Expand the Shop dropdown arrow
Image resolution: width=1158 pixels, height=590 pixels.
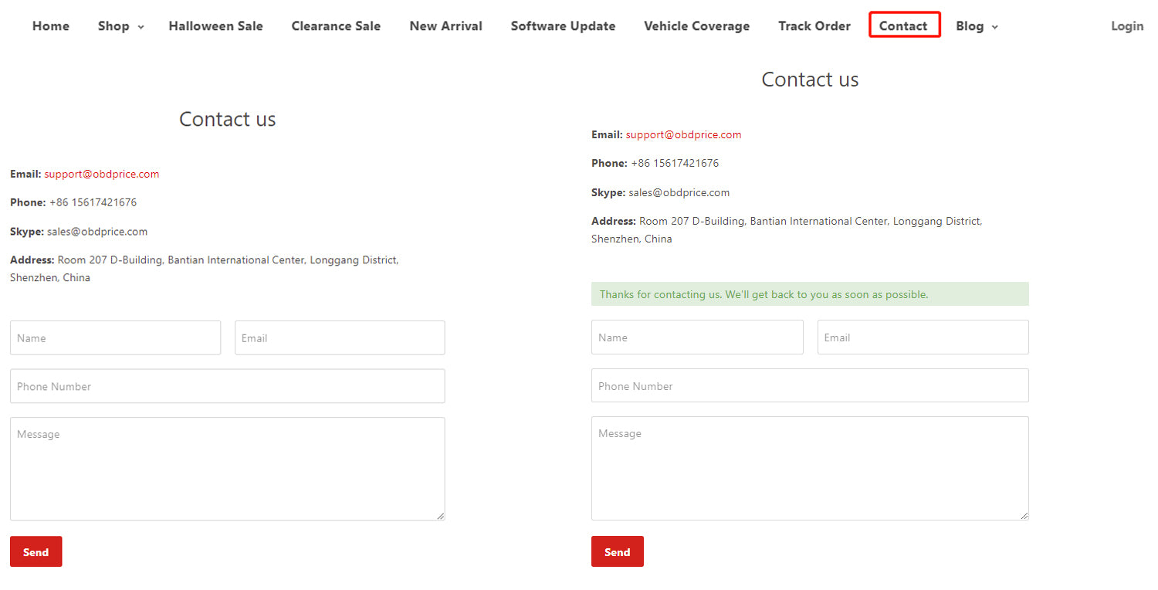click(x=141, y=27)
